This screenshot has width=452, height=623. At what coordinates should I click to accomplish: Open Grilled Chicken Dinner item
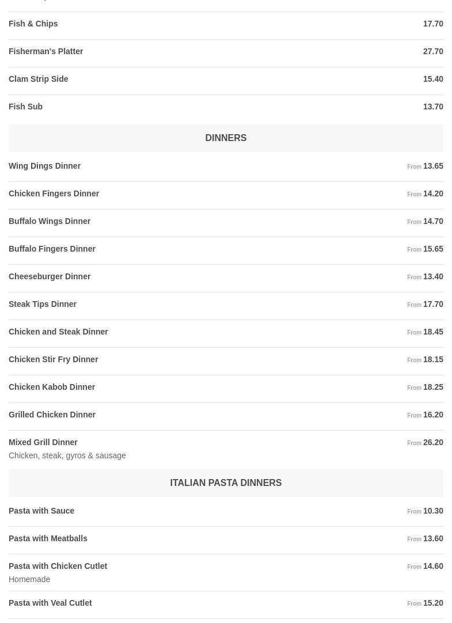52,415
